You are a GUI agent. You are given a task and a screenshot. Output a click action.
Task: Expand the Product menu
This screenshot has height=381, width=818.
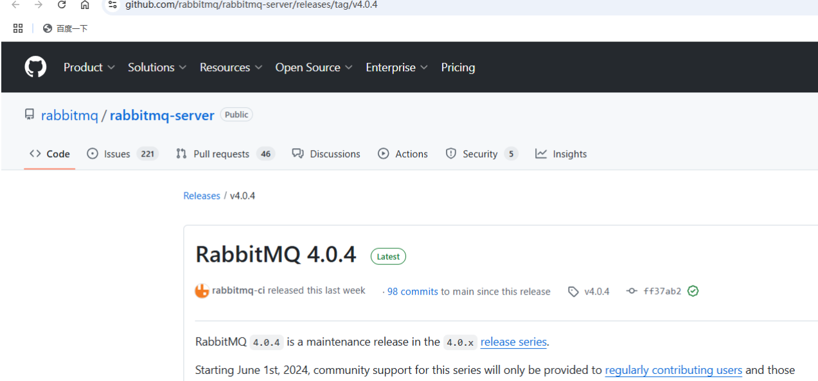89,67
